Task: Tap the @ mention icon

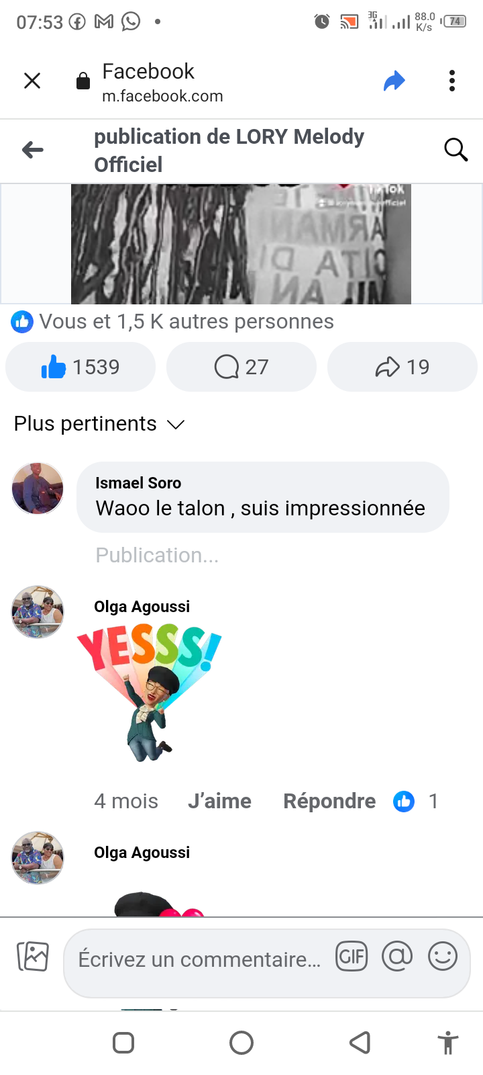Action: pos(397,957)
